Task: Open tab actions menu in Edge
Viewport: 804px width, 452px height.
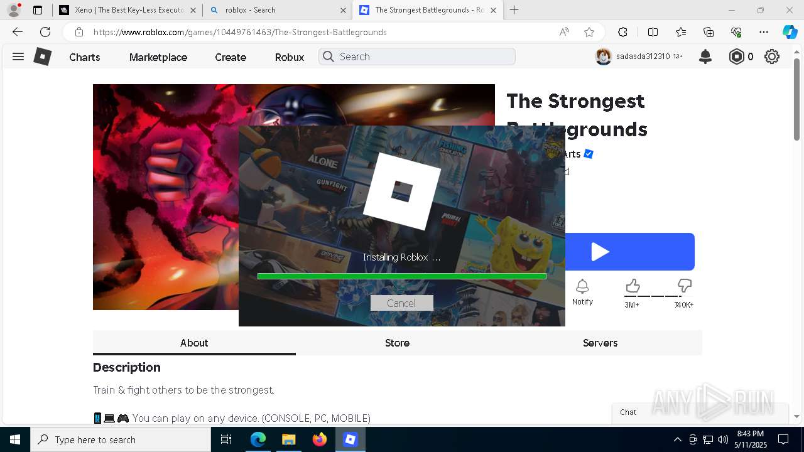Action: [38, 10]
